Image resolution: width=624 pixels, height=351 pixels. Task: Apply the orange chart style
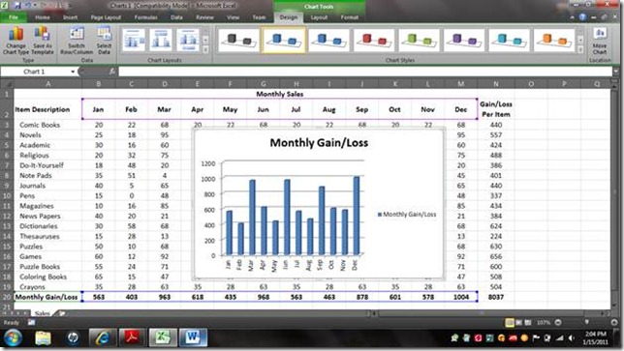554,40
